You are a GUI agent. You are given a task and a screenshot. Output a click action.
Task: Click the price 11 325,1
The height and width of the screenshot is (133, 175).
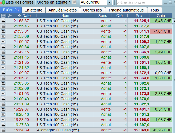[141, 21]
